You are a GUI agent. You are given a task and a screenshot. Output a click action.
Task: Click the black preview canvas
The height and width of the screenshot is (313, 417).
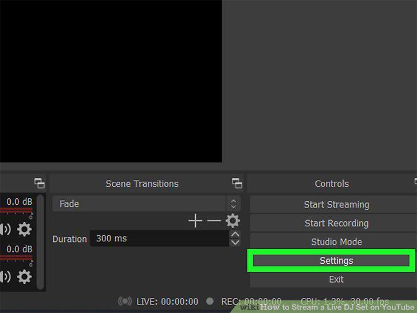point(111,81)
